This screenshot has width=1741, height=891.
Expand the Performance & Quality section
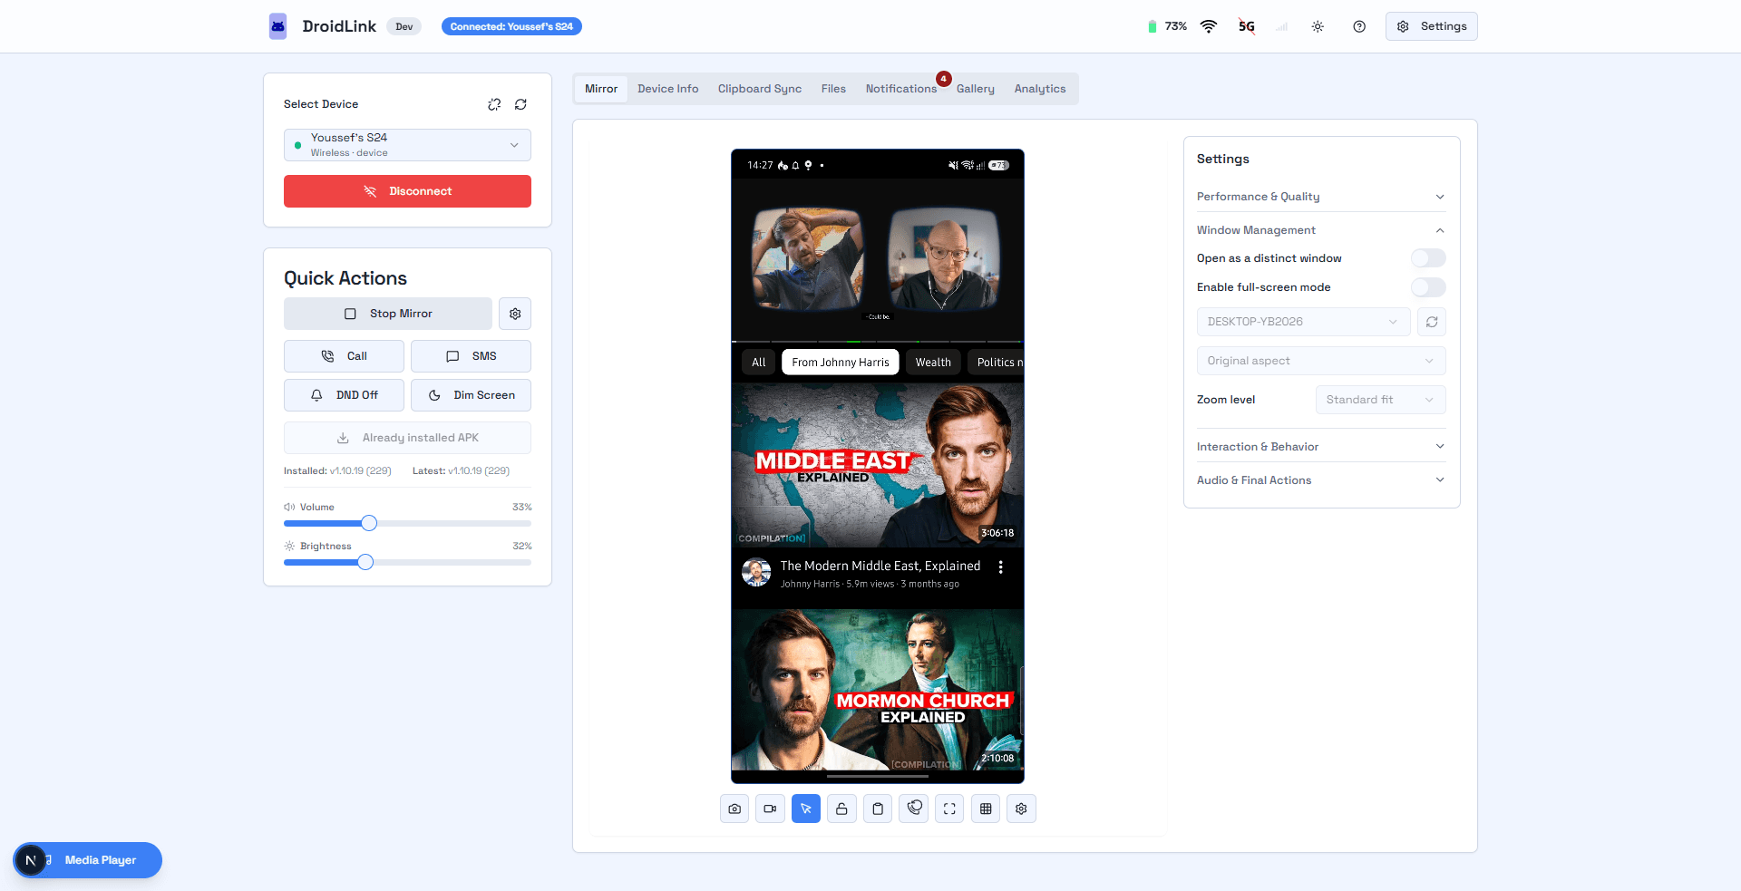pyautogui.click(x=1321, y=197)
